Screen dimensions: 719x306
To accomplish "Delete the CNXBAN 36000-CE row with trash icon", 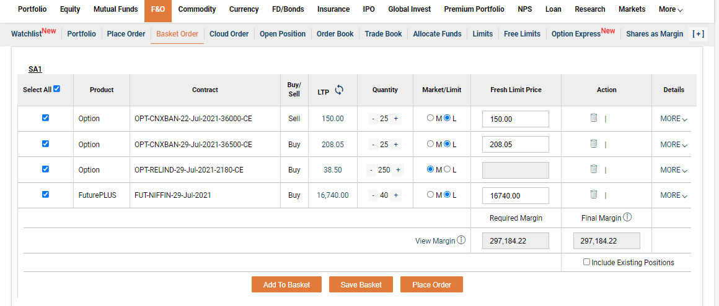I will [x=593, y=118].
